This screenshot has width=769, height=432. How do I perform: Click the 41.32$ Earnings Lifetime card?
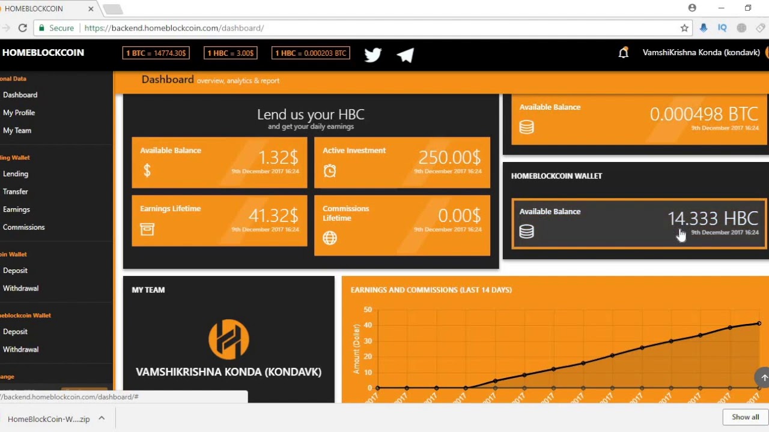coord(219,221)
